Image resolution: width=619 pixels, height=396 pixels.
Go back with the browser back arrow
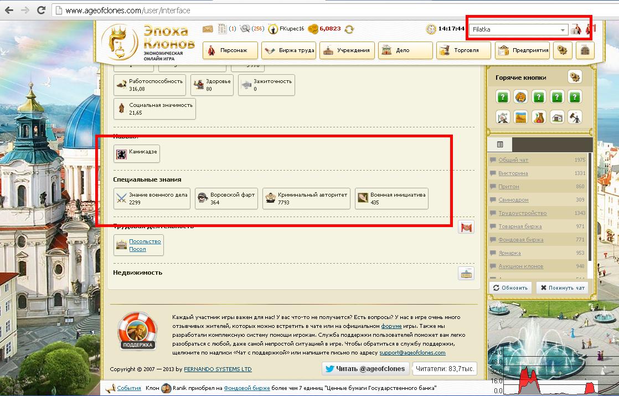9,10
